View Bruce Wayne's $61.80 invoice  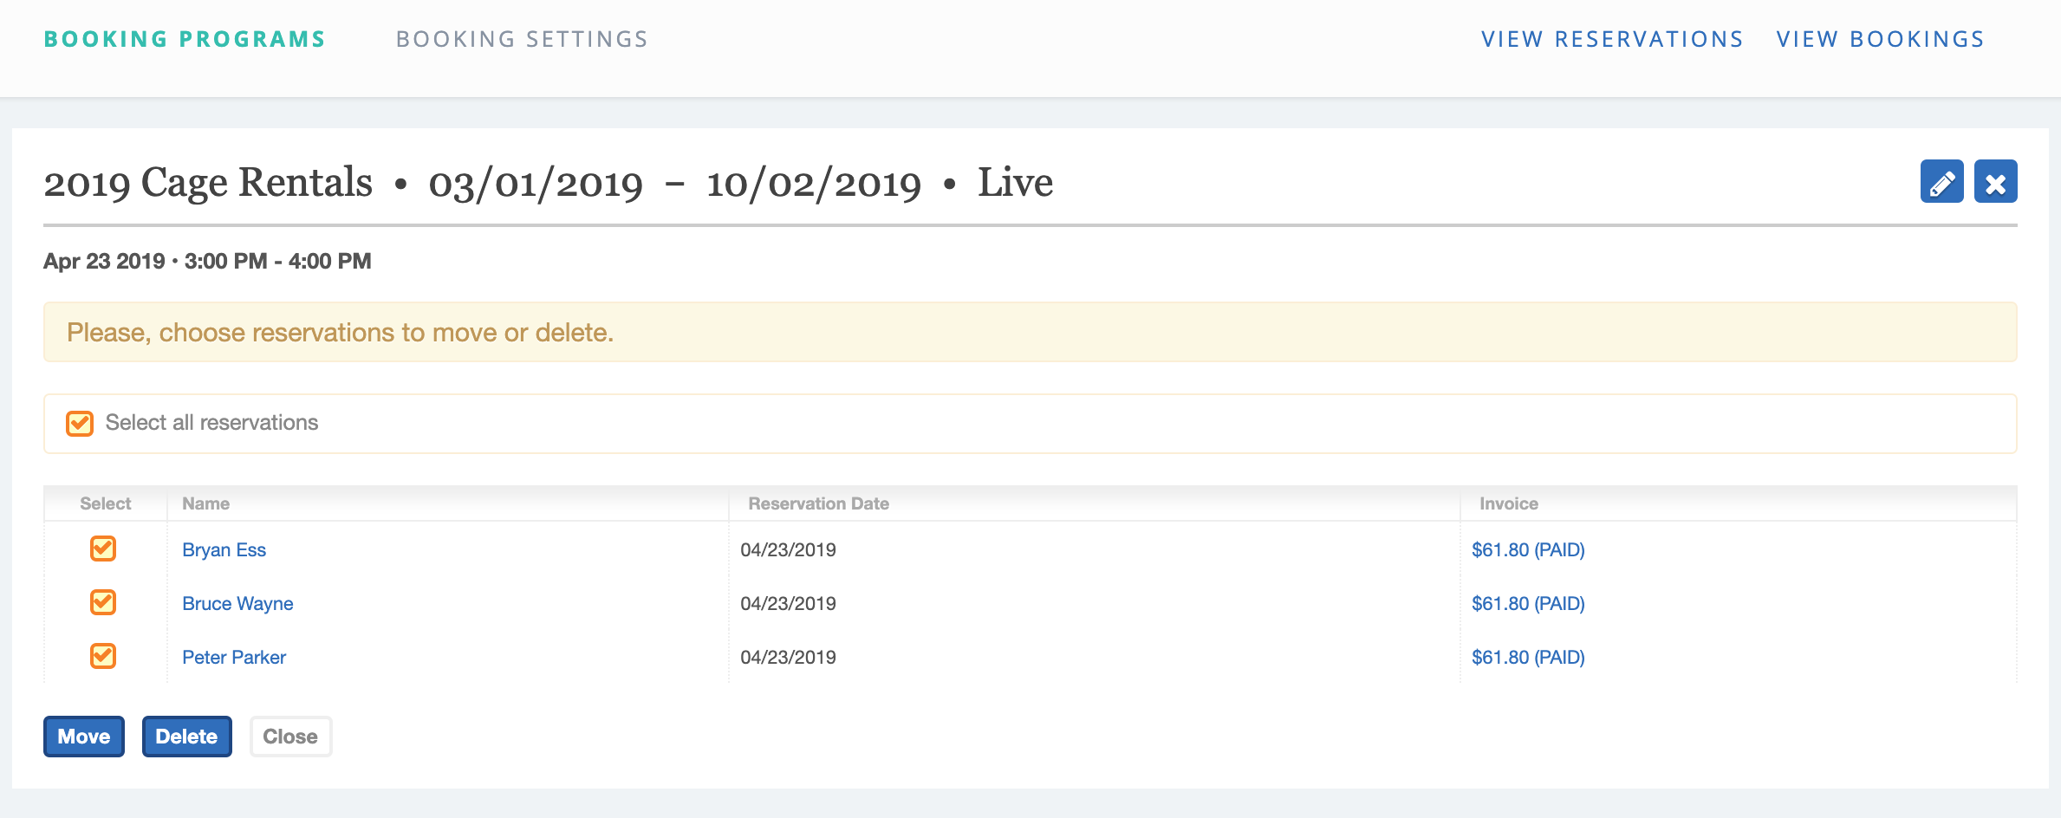tap(1528, 604)
